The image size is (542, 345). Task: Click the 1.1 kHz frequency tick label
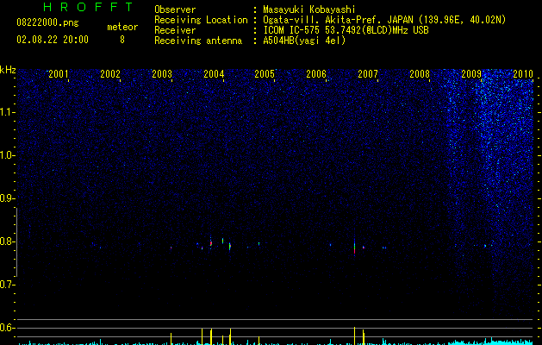pos(7,112)
